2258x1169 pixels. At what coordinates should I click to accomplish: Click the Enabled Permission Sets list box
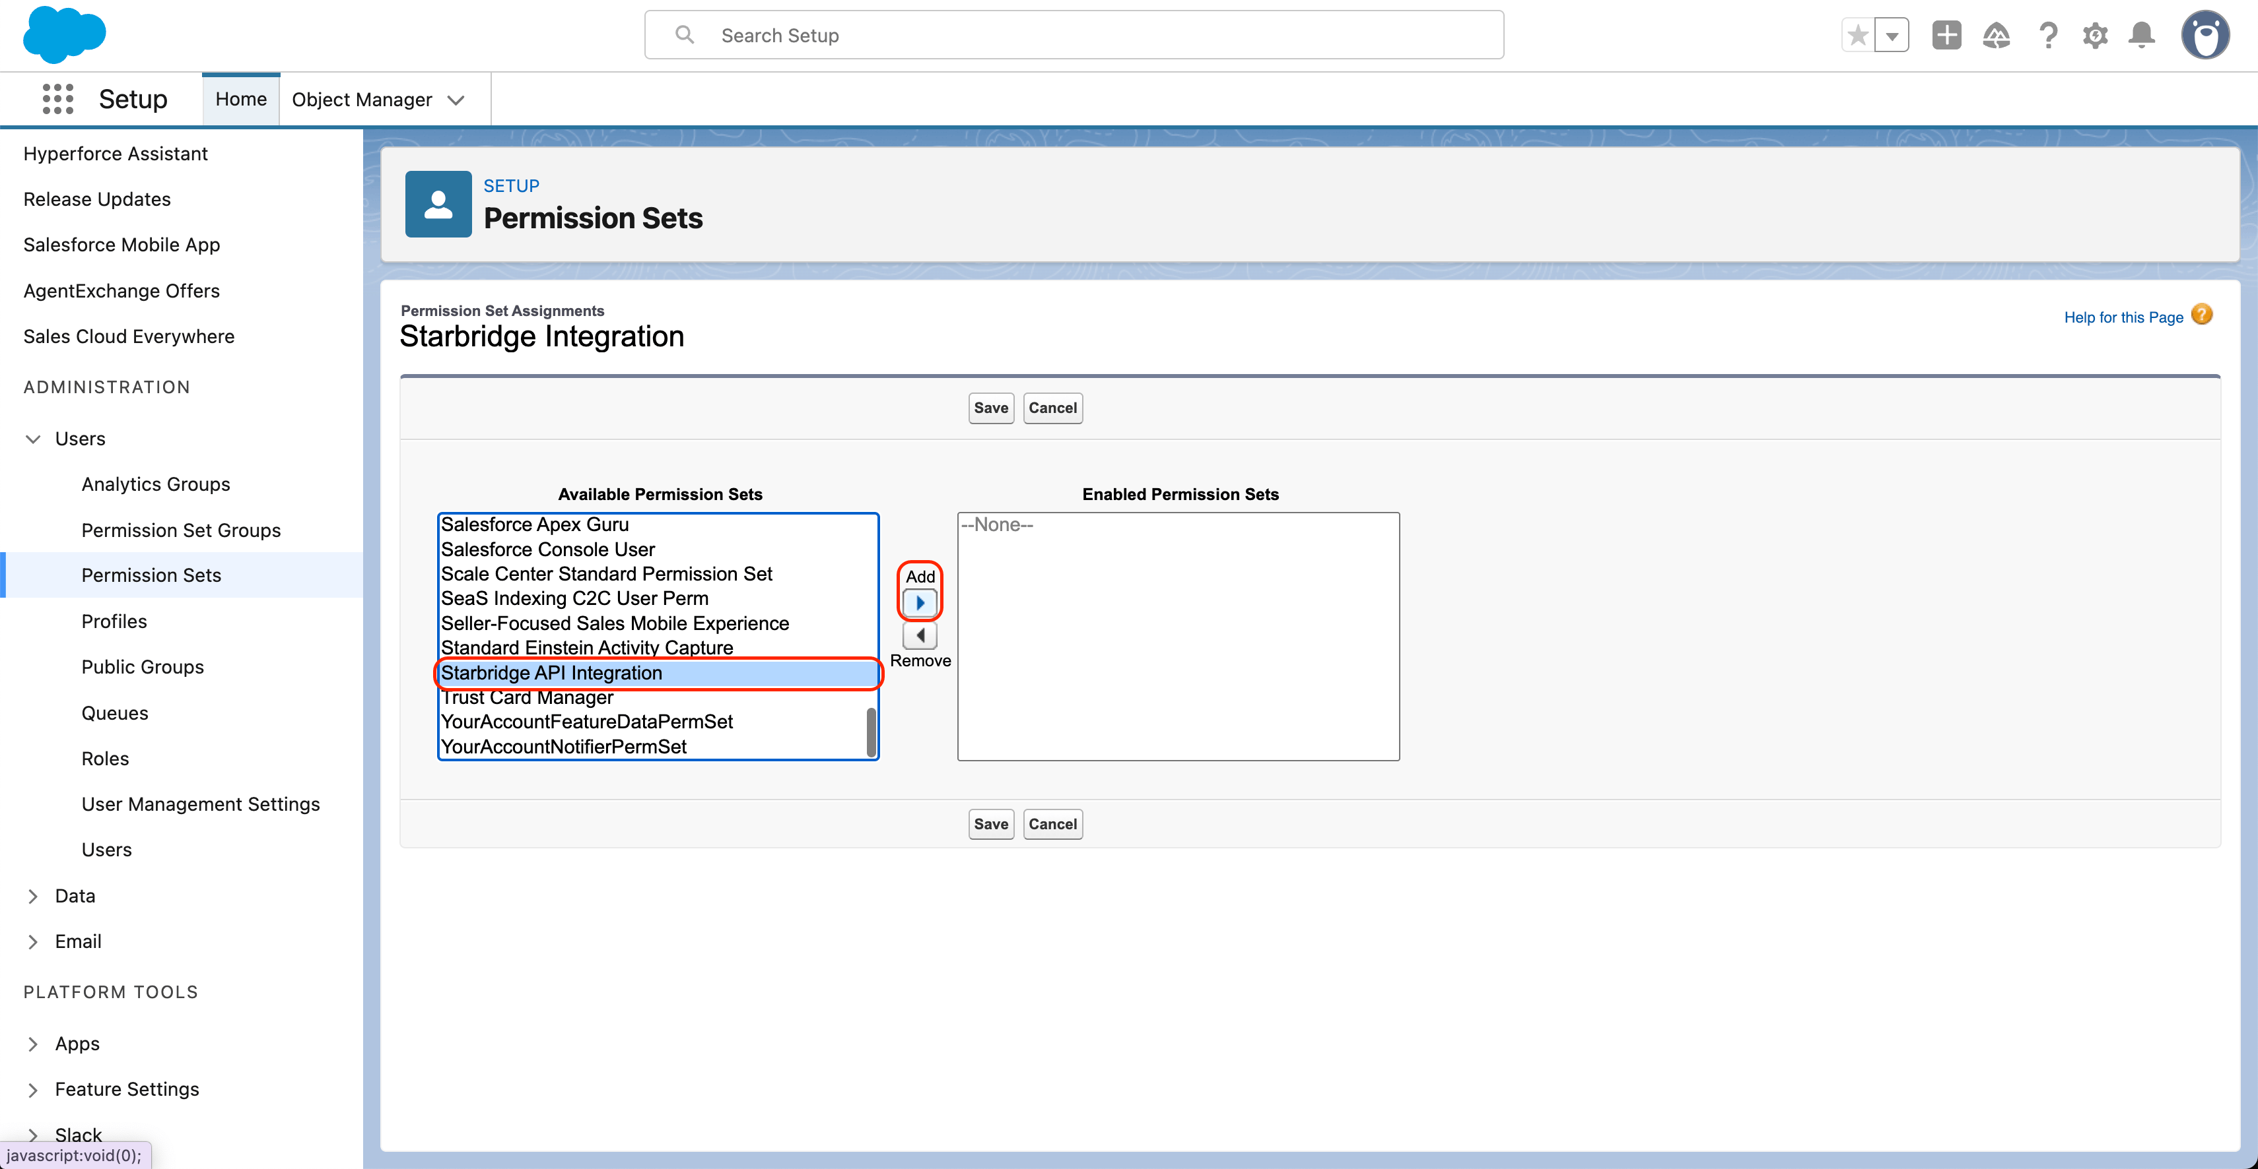pyautogui.click(x=1178, y=637)
